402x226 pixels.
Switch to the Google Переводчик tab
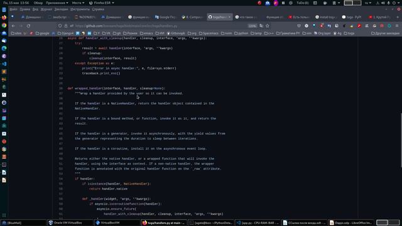(x=165, y=17)
